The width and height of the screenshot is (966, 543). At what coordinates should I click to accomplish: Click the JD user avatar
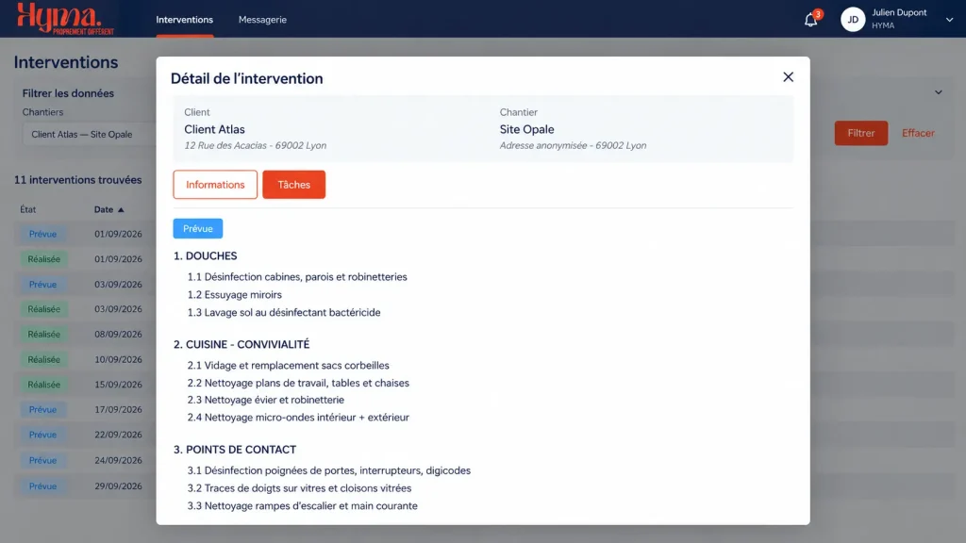point(853,20)
